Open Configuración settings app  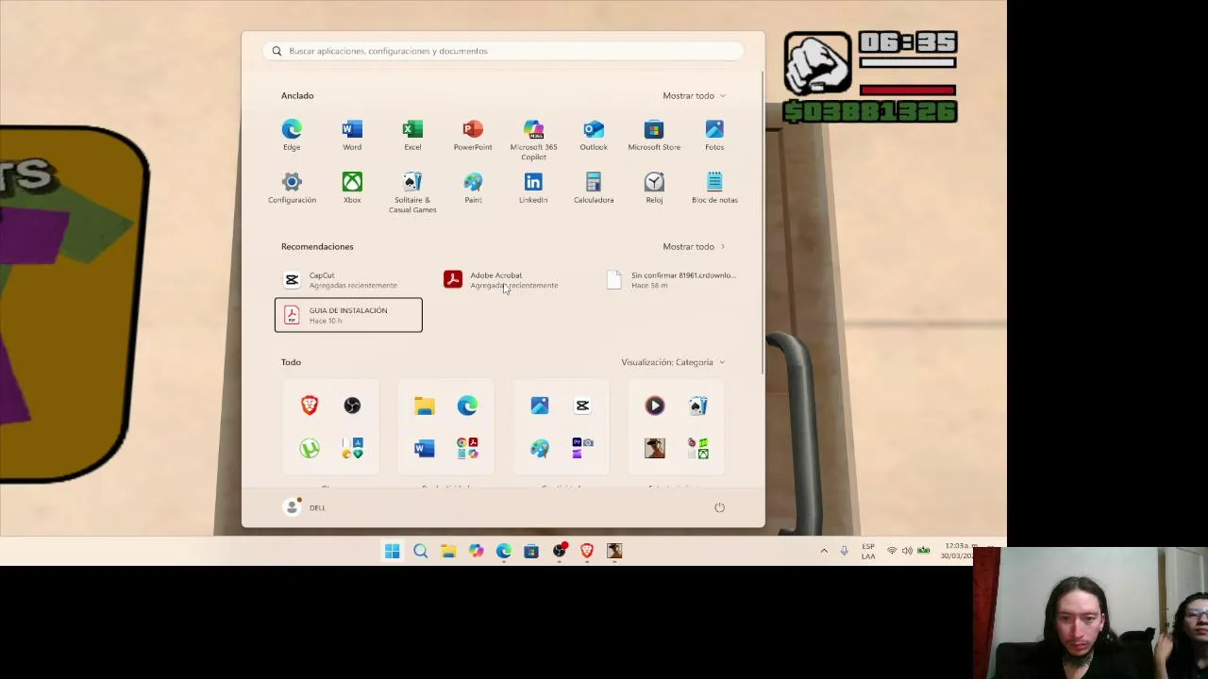[292, 188]
